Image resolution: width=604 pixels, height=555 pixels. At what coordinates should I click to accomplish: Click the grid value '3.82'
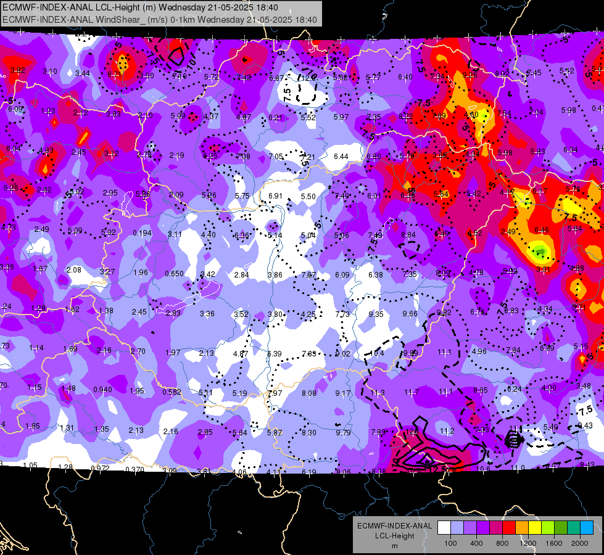pos(18,70)
